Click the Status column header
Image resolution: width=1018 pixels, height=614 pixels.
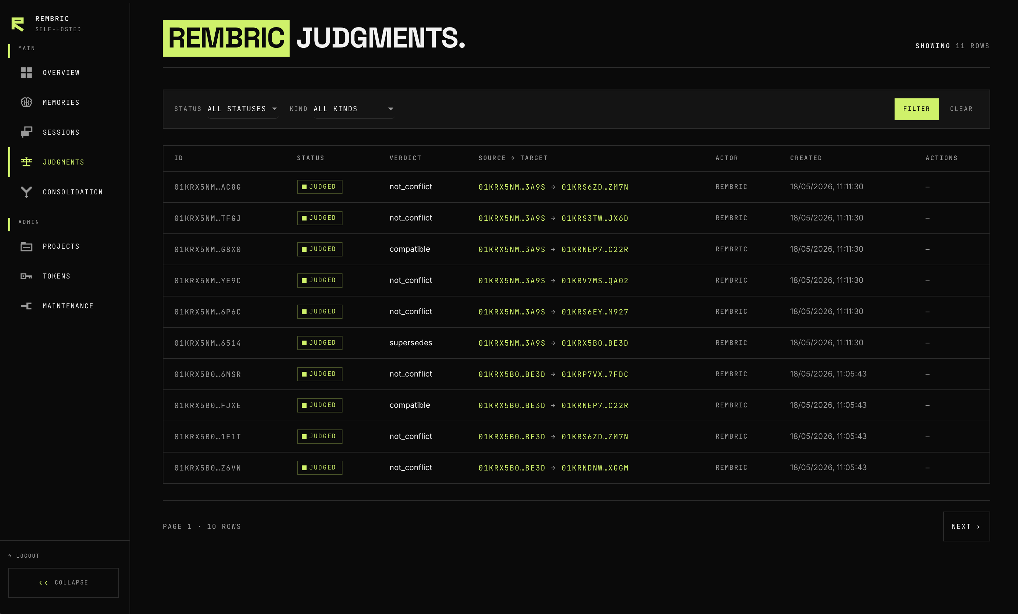(311, 158)
